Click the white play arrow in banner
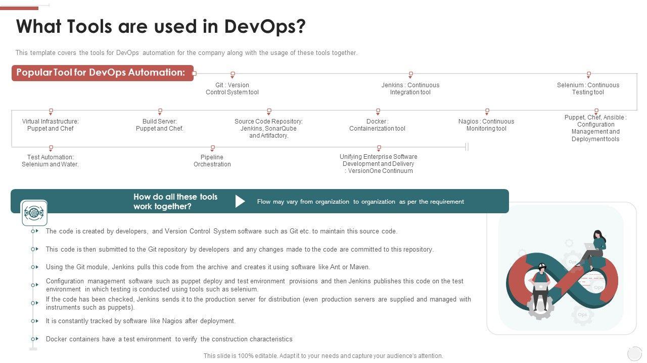Screen dimensions: 647x363 240,202
